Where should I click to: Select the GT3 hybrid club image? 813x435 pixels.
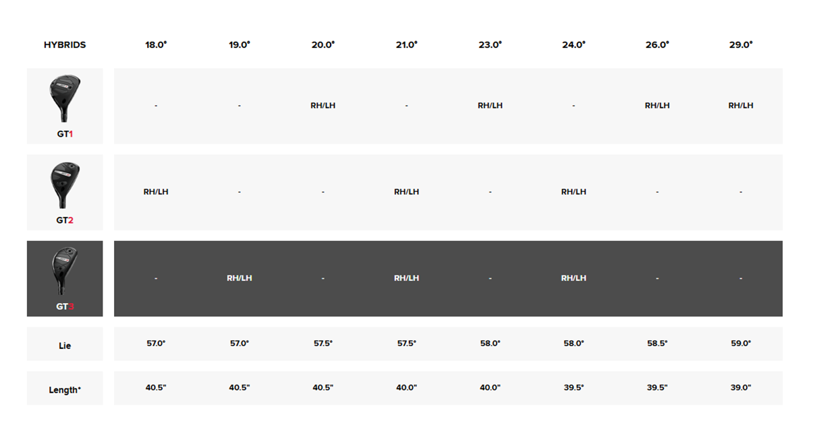[65, 271]
